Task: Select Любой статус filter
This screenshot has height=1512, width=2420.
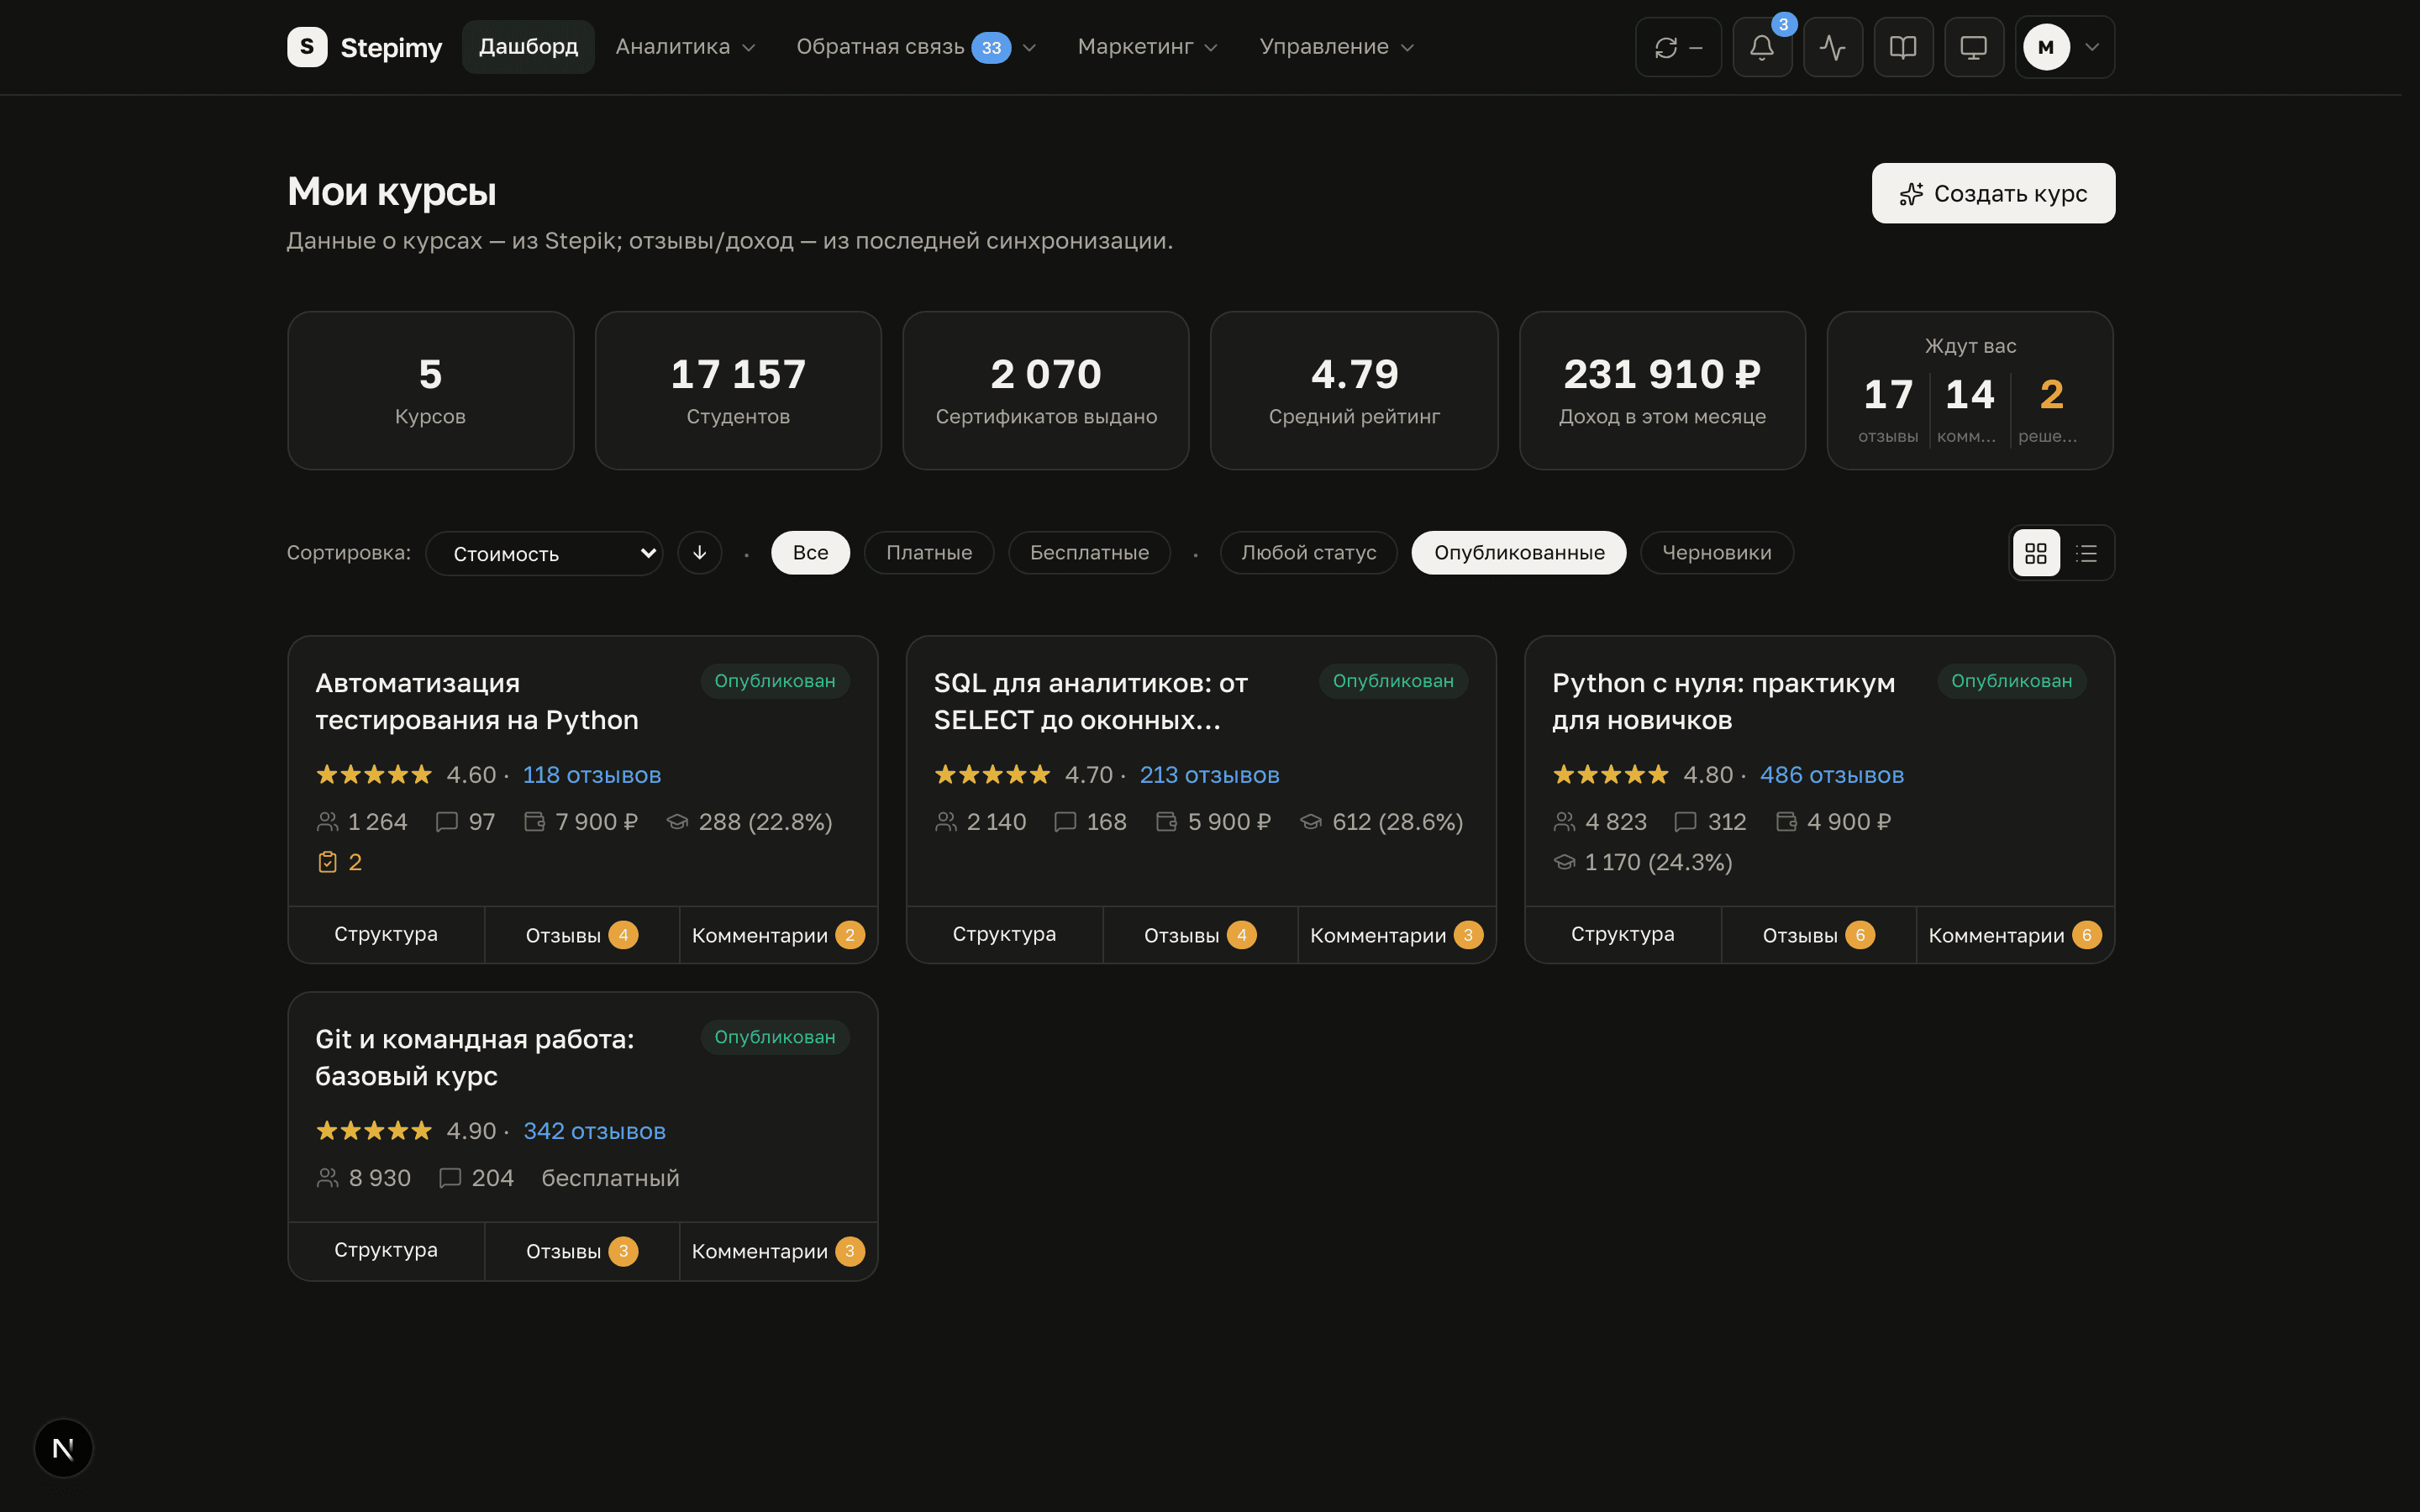Action: [1308, 553]
